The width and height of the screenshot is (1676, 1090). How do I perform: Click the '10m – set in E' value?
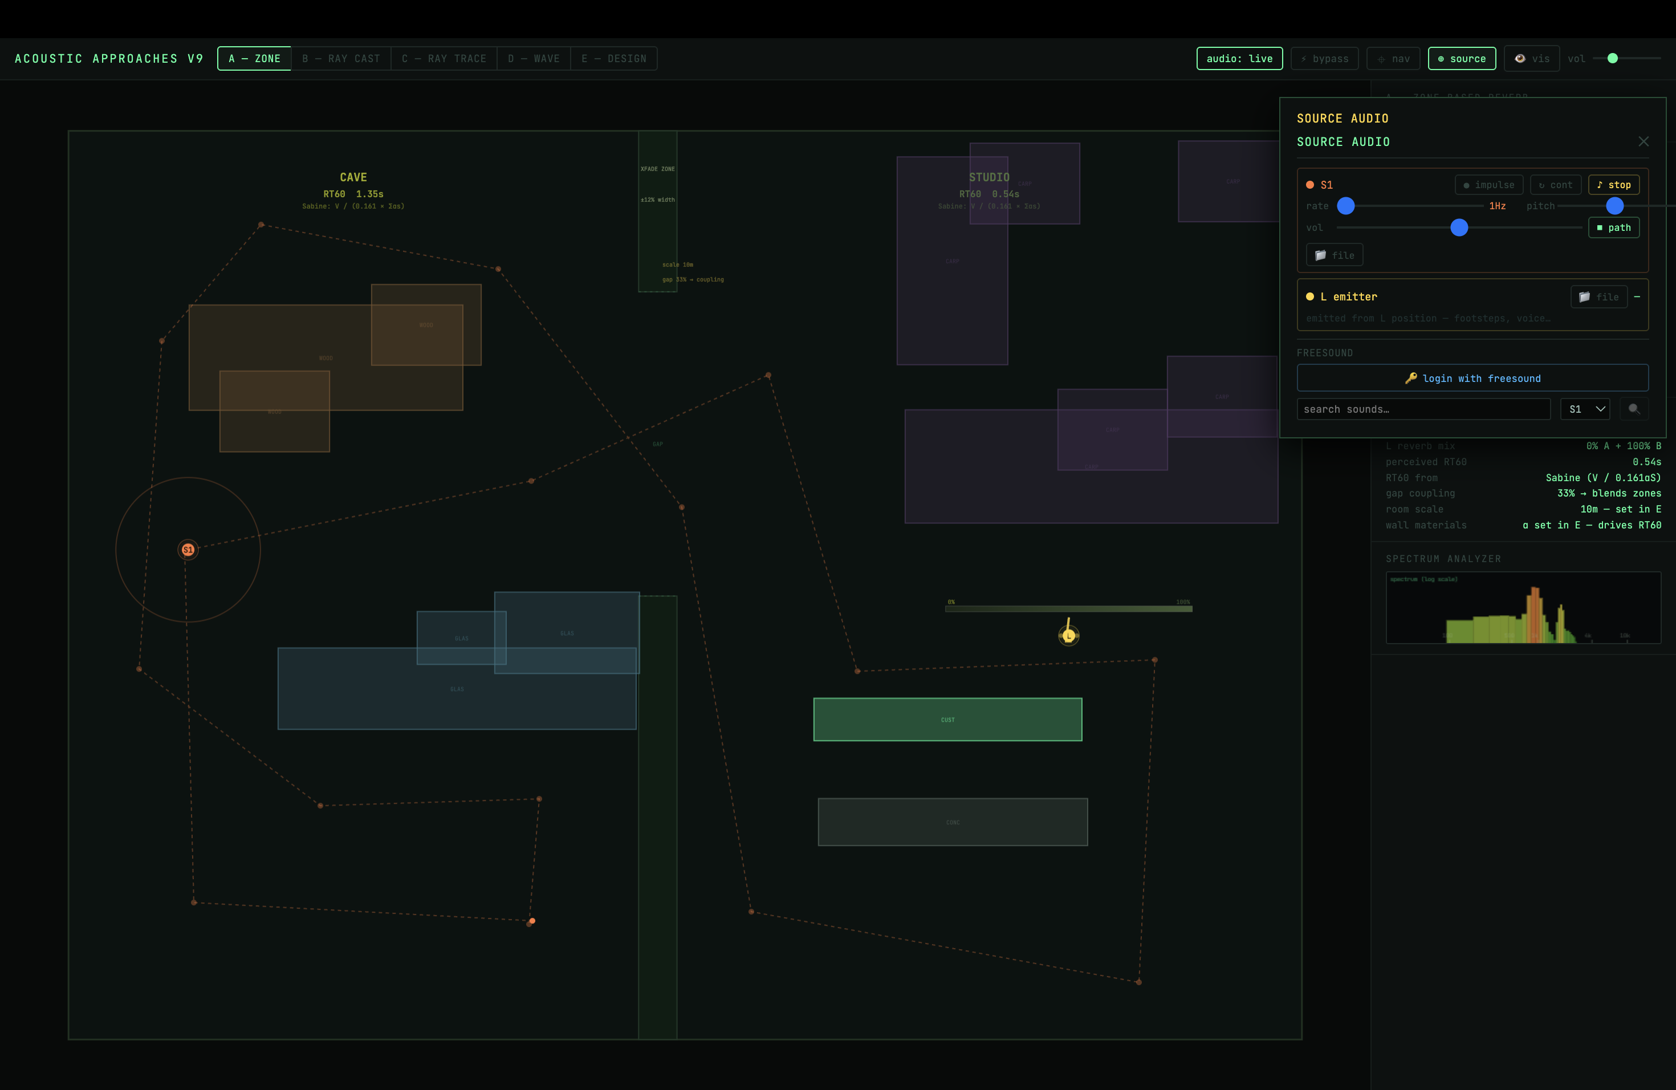1620,509
